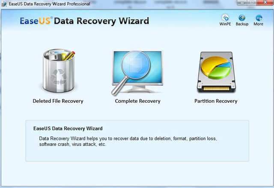Click the EaseUS Data Recovery Wizard panel heading
274x188 pixels.
68,128
